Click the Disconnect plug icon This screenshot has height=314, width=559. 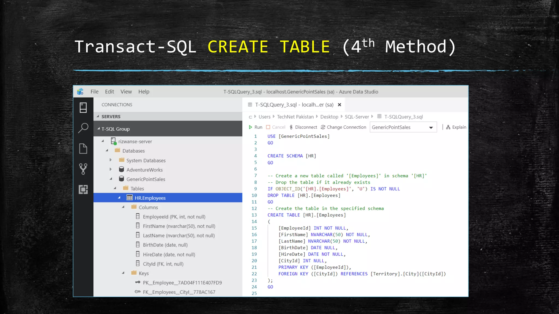[x=291, y=127]
